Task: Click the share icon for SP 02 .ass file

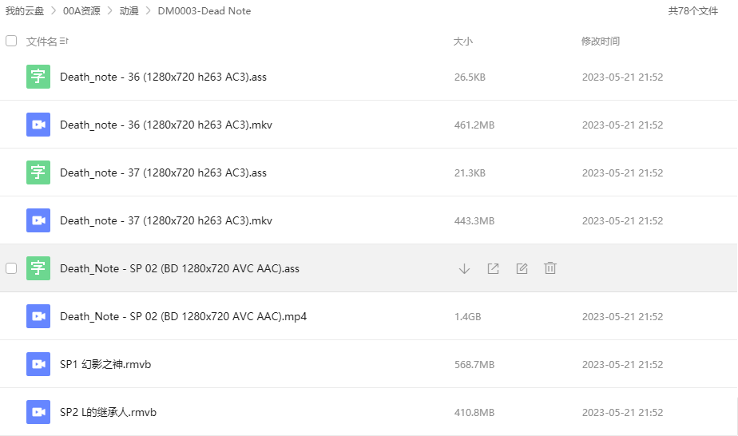Action: (x=493, y=268)
